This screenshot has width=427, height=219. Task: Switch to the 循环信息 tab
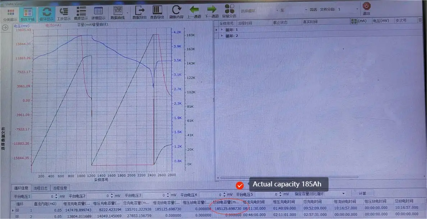tap(21, 188)
